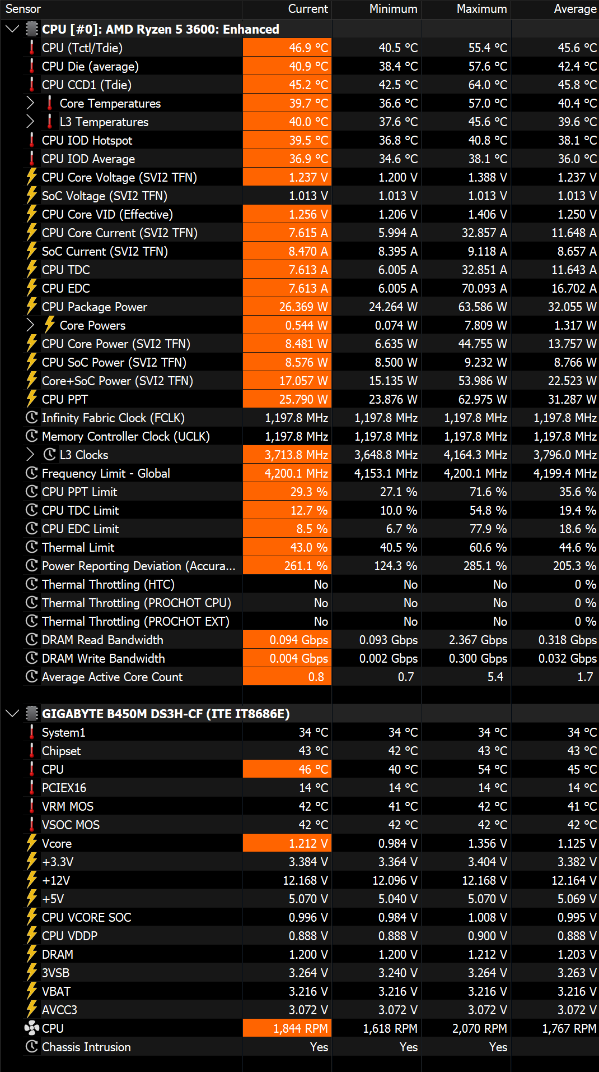Collapse the AMD Ryzen 5 3600 CPU section
The image size is (599, 1072).
[12, 29]
